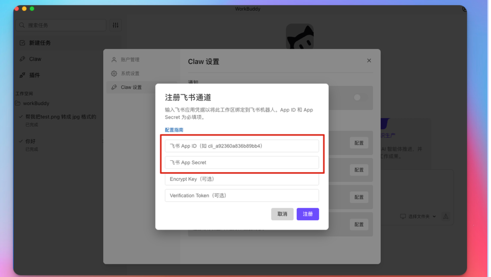Viewport: 491px width, 277px height.
Task: Open the 你好 task
Action: coord(30,142)
